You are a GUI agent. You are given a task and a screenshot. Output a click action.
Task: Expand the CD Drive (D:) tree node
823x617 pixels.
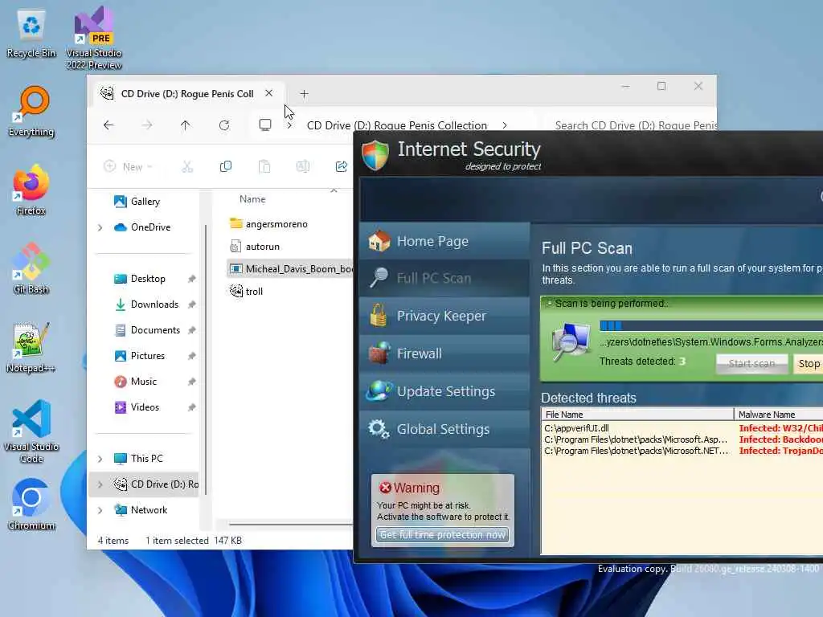100,484
